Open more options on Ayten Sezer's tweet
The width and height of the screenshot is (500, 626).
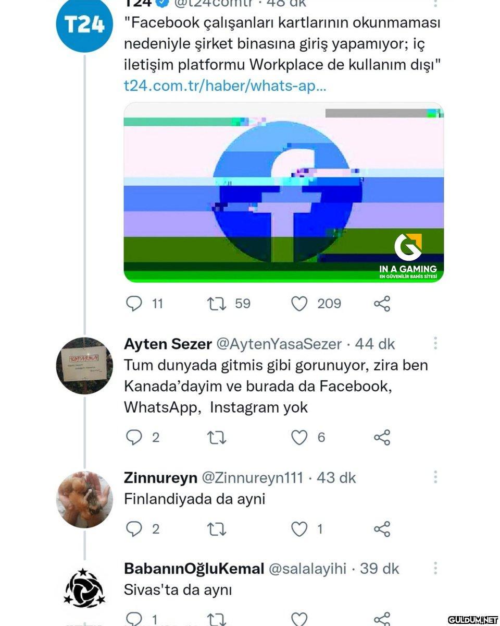(435, 343)
